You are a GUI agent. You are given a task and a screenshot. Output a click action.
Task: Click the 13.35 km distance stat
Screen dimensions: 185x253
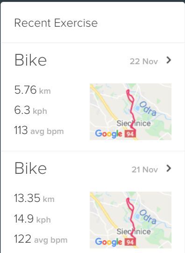[x=34, y=198]
